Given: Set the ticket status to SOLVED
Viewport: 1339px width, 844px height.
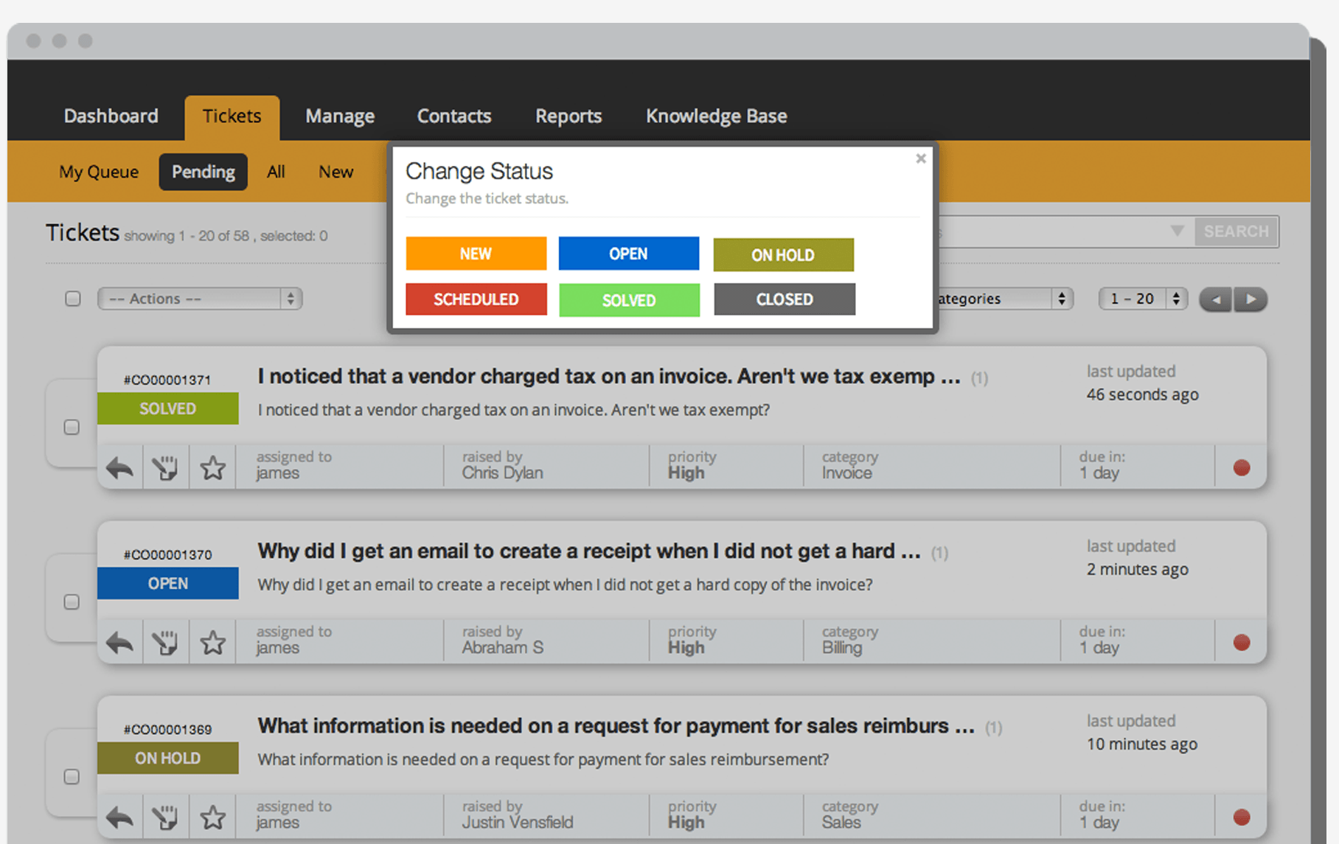Looking at the screenshot, I should pos(628,299).
